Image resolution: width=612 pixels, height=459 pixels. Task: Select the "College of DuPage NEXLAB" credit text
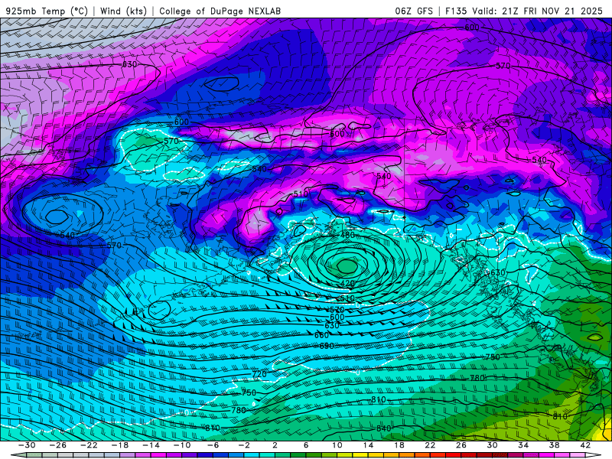[x=220, y=11]
